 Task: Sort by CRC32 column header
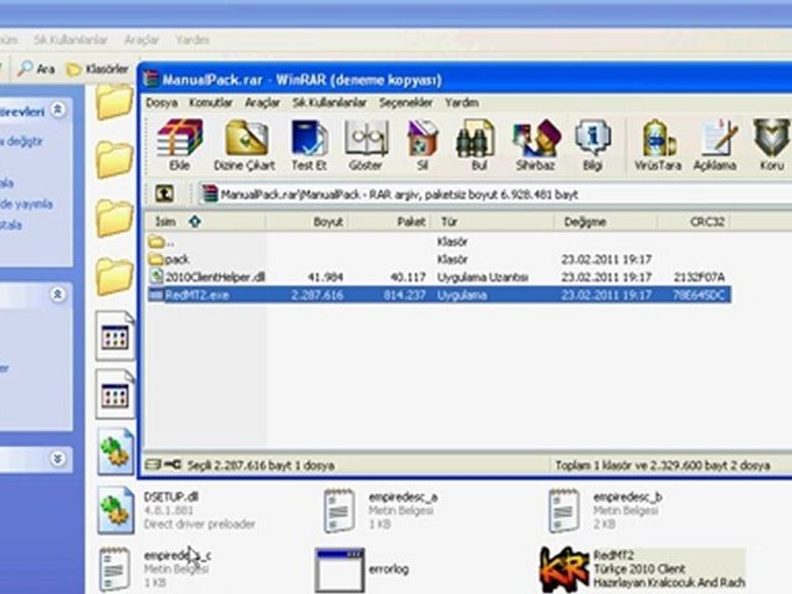pyautogui.click(x=694, y=221)
